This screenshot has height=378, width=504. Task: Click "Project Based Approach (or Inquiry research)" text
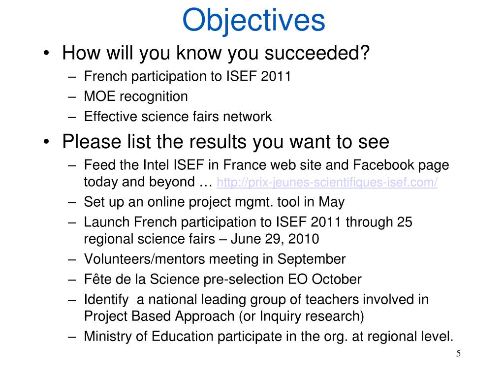[224, 316]
